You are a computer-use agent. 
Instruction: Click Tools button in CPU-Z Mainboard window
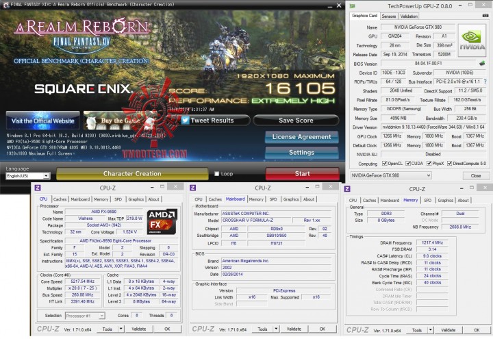coord(262,329)
